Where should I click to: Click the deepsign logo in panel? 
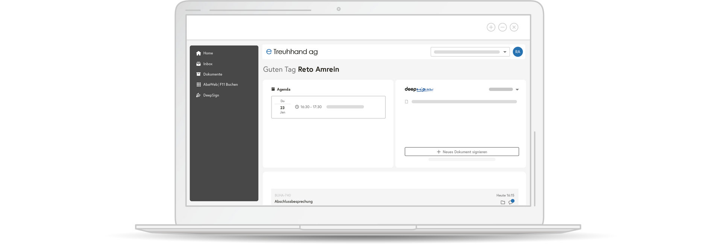click(419, 89)
